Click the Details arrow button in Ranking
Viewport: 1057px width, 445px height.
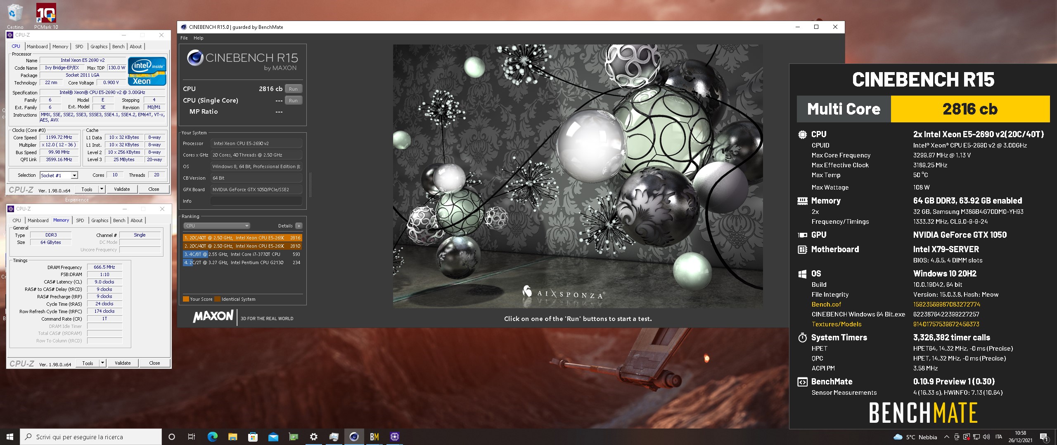(299, 226)
